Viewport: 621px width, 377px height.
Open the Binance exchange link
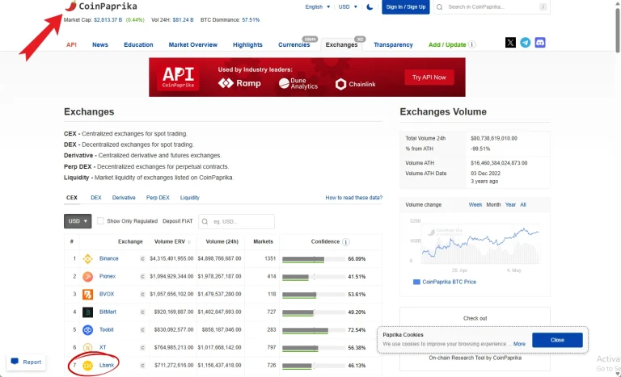[x=109, y=258]
